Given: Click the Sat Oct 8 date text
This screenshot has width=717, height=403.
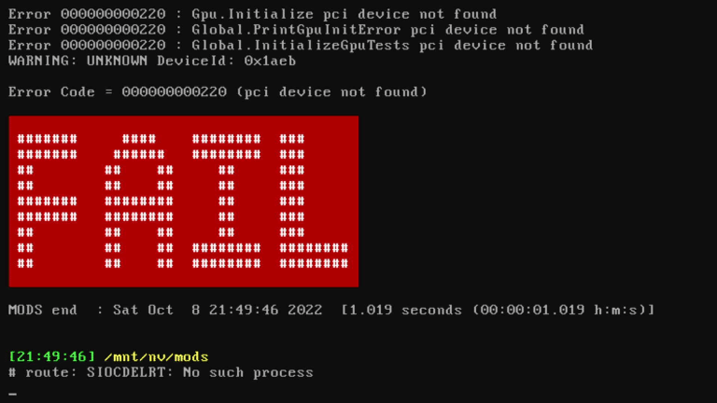Looking at the screenshot, I should pos(157,310).
